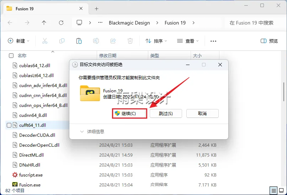The width and height of the screenshot is (287, 195).
Task: Click Fusion 19 breadcrumb in address bar
Action: click(x=175, y=23)
